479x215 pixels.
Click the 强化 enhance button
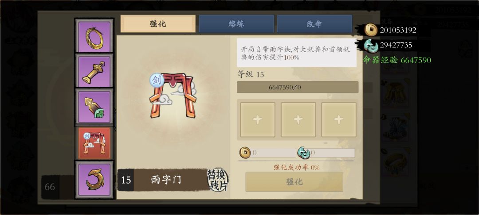(x=294, y=182)
